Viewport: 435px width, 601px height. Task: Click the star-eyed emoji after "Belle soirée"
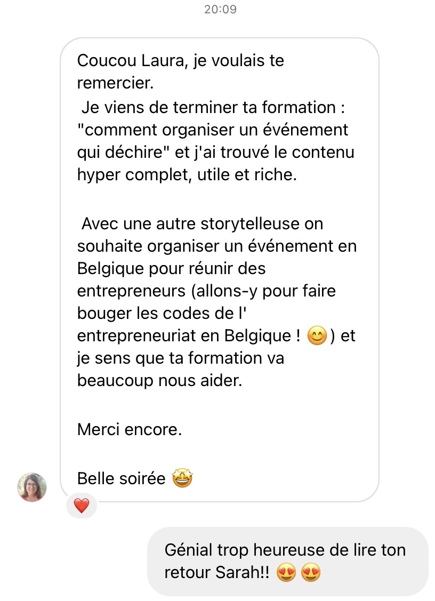point(182,478)
